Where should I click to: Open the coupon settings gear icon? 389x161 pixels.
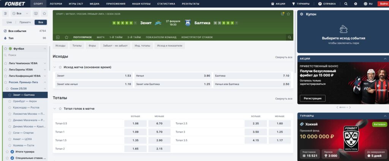point(301,14)
